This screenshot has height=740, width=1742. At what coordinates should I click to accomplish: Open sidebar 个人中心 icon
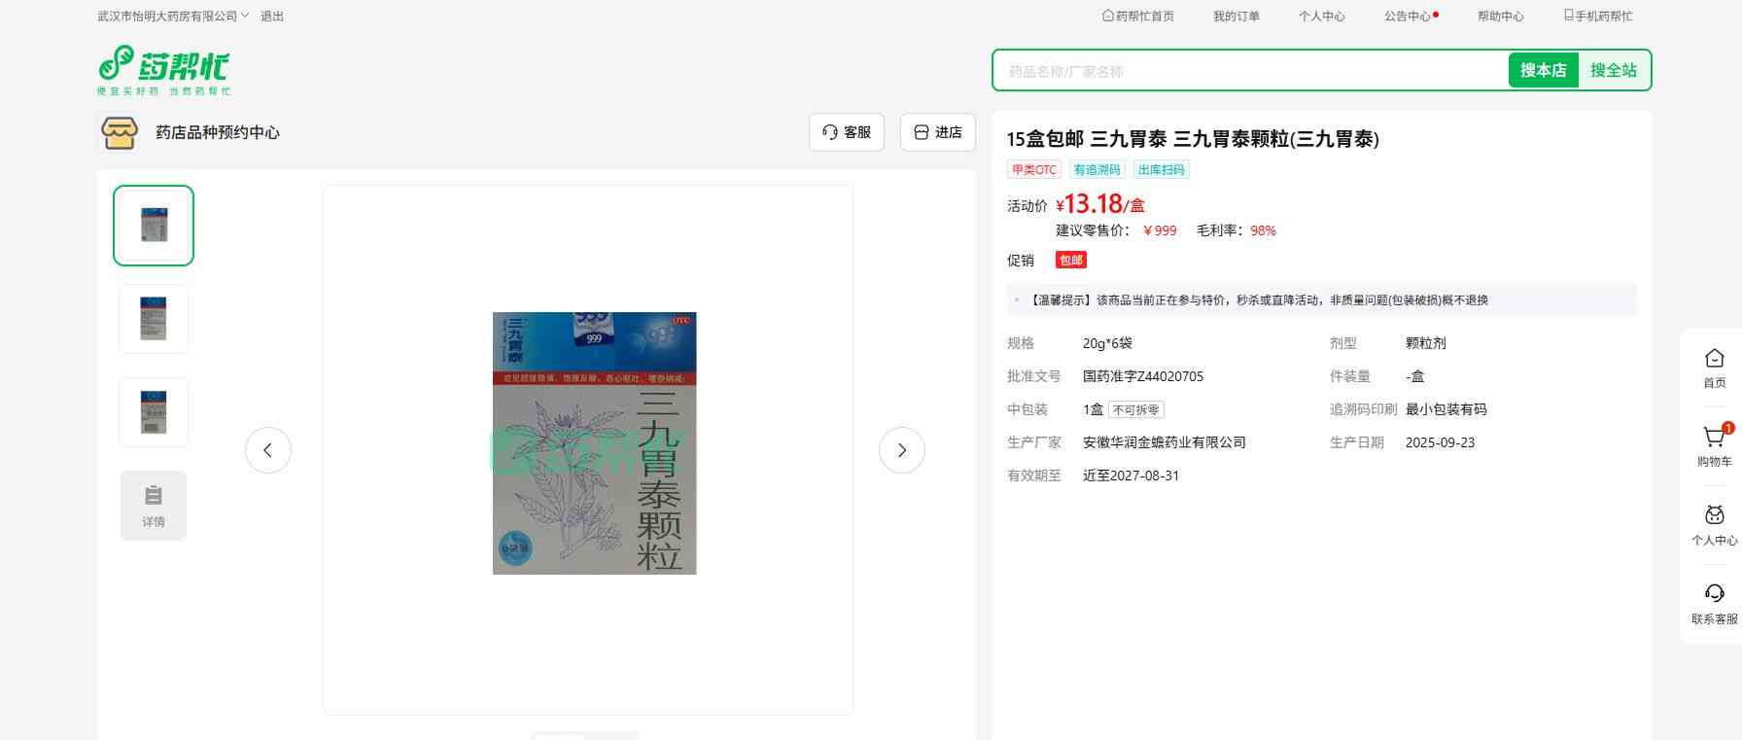[1714, 515]
